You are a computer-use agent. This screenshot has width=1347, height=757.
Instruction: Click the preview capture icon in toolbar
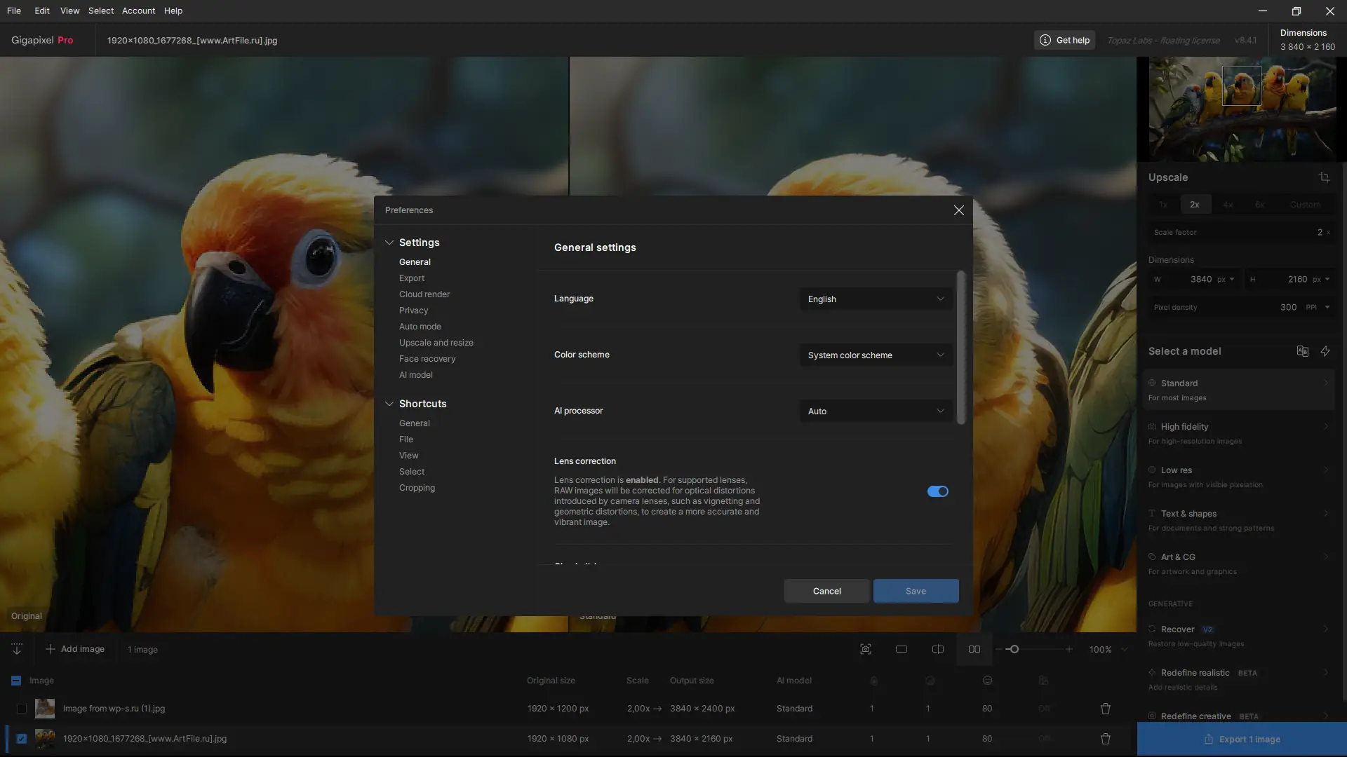point(866,649)
